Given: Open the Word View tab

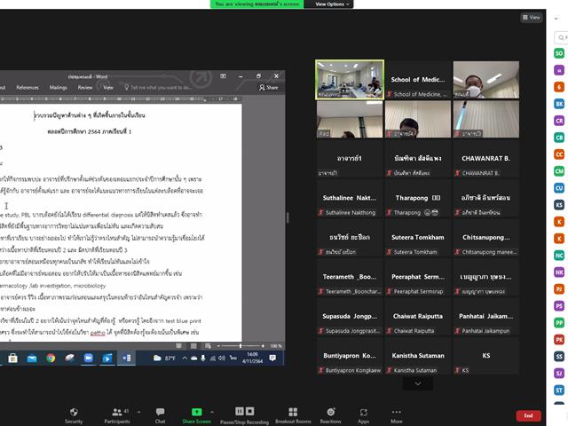Looking at the screenshot, I should click(x=108, y=87).
